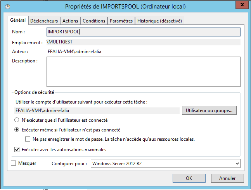Expand the Configurer pour dropdown
Viewport: 251px width, 190px height.
tap(165, 164)
